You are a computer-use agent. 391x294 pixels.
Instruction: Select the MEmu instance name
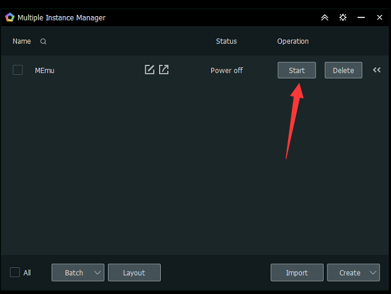(x=45, y=70)
